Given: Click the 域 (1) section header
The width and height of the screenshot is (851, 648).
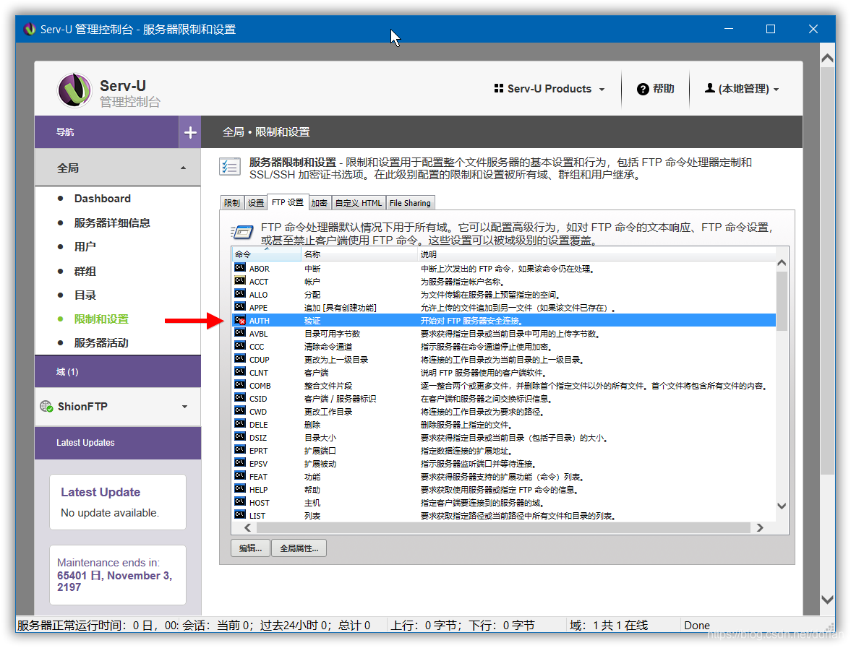Looking at the screenshot, I should pos(118,371).
